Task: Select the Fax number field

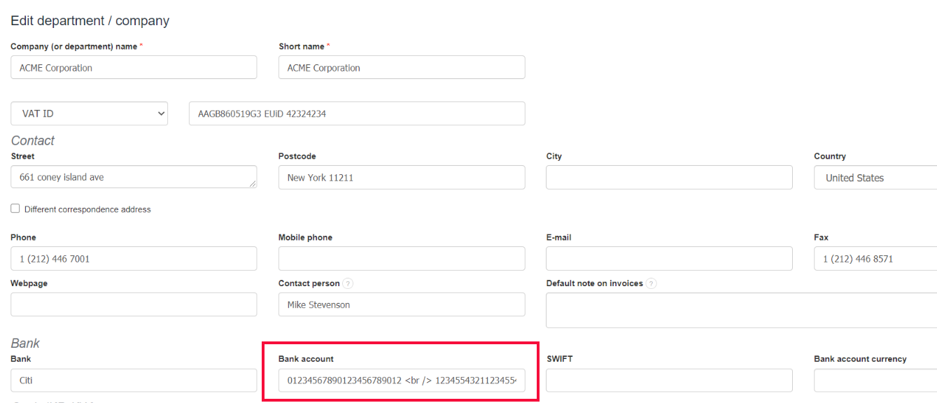Action: click(x=875, y=259)
